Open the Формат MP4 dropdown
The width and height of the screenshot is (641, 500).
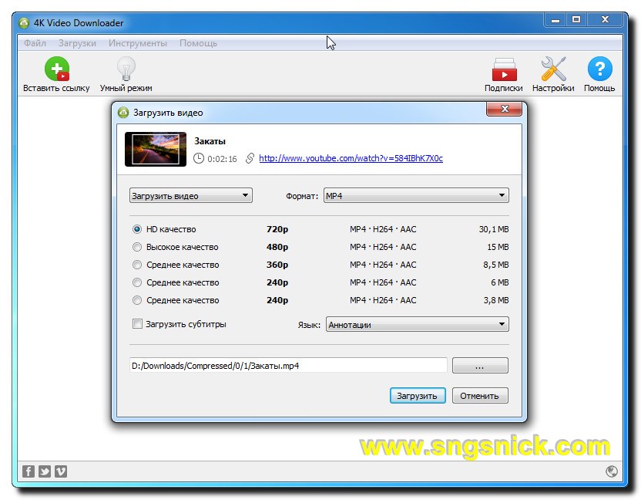coord(416,196)
